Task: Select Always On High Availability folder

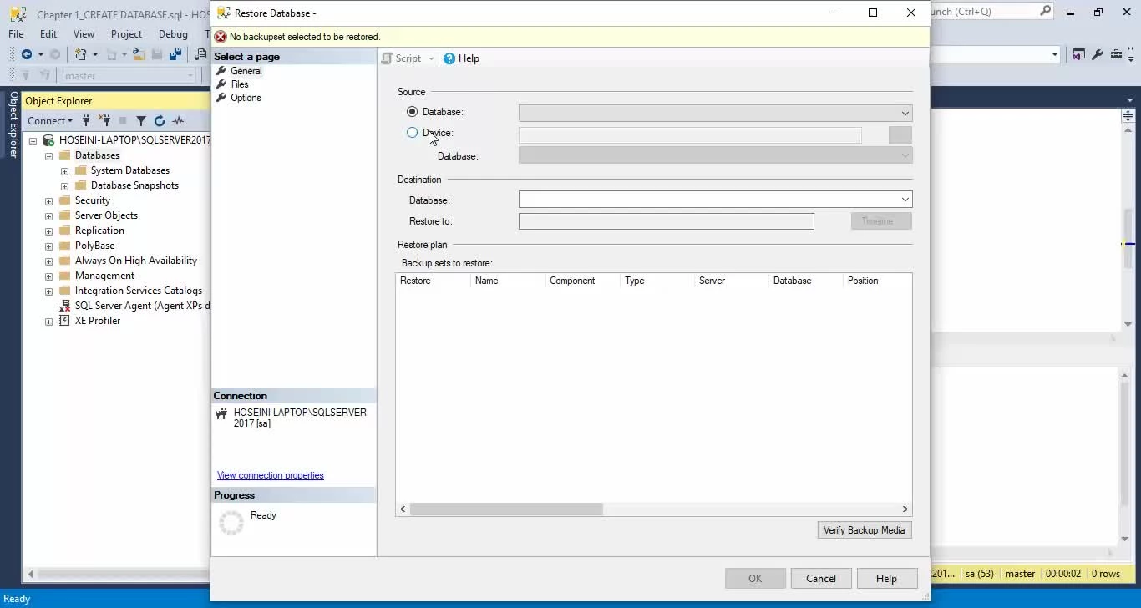Action: pos(135,261)
